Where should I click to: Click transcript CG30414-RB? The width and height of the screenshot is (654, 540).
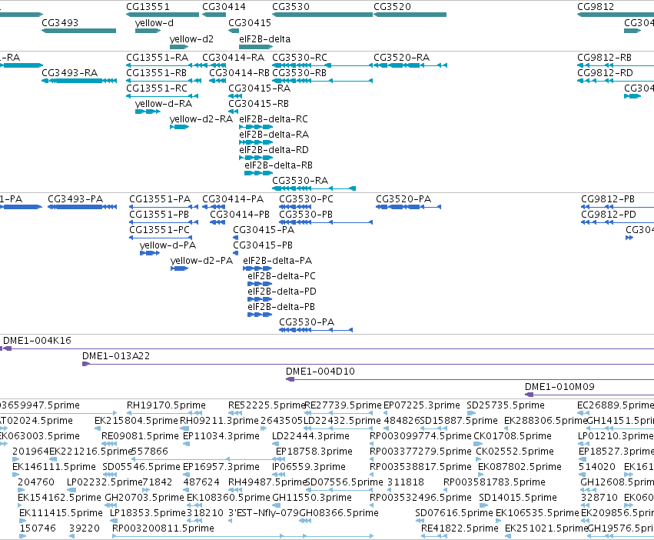pyautogui.click(x=240, y=73)
